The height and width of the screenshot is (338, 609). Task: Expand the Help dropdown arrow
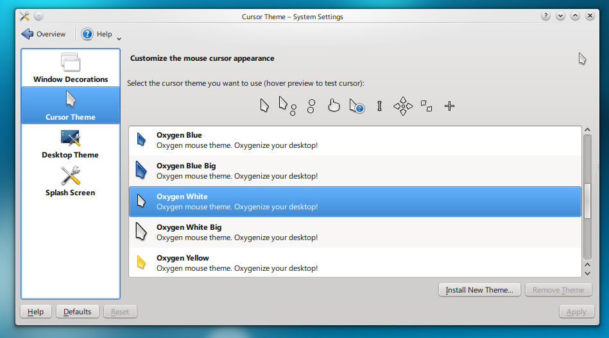(119, 38)
